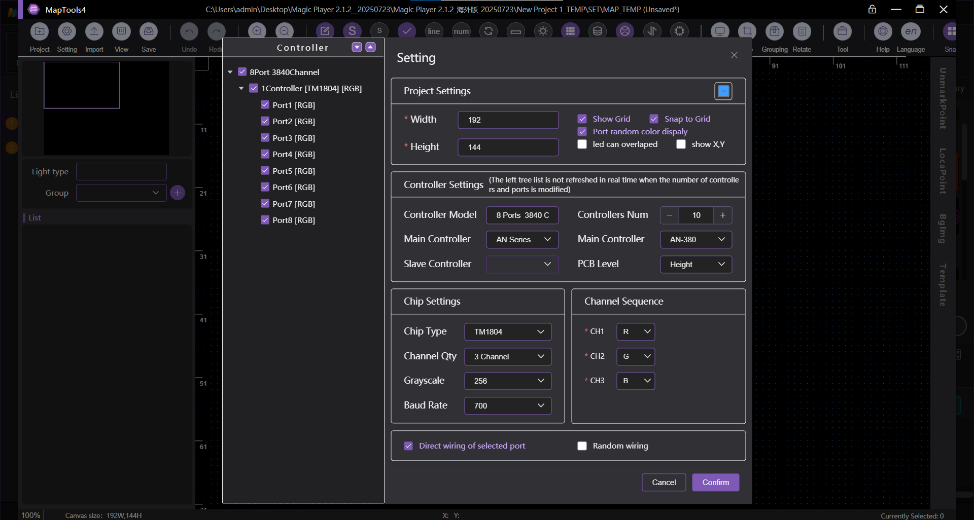Decrease Controllers Num with minus button
Screen dimensions: 974x520
click(670, 215)
